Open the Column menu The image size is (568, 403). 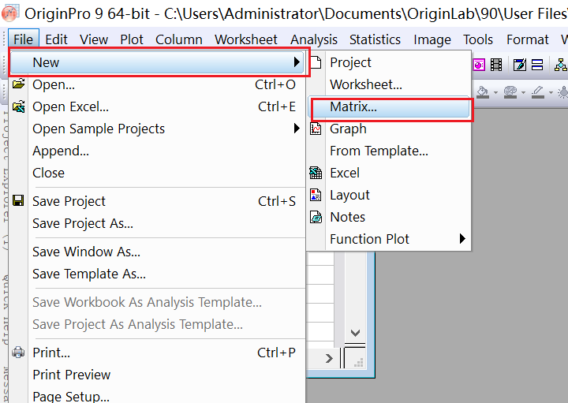(x=178, y=39)
